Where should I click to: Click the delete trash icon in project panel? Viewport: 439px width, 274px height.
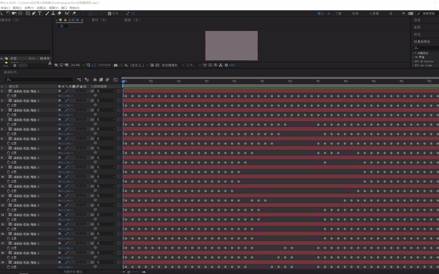tap(15, 65)
